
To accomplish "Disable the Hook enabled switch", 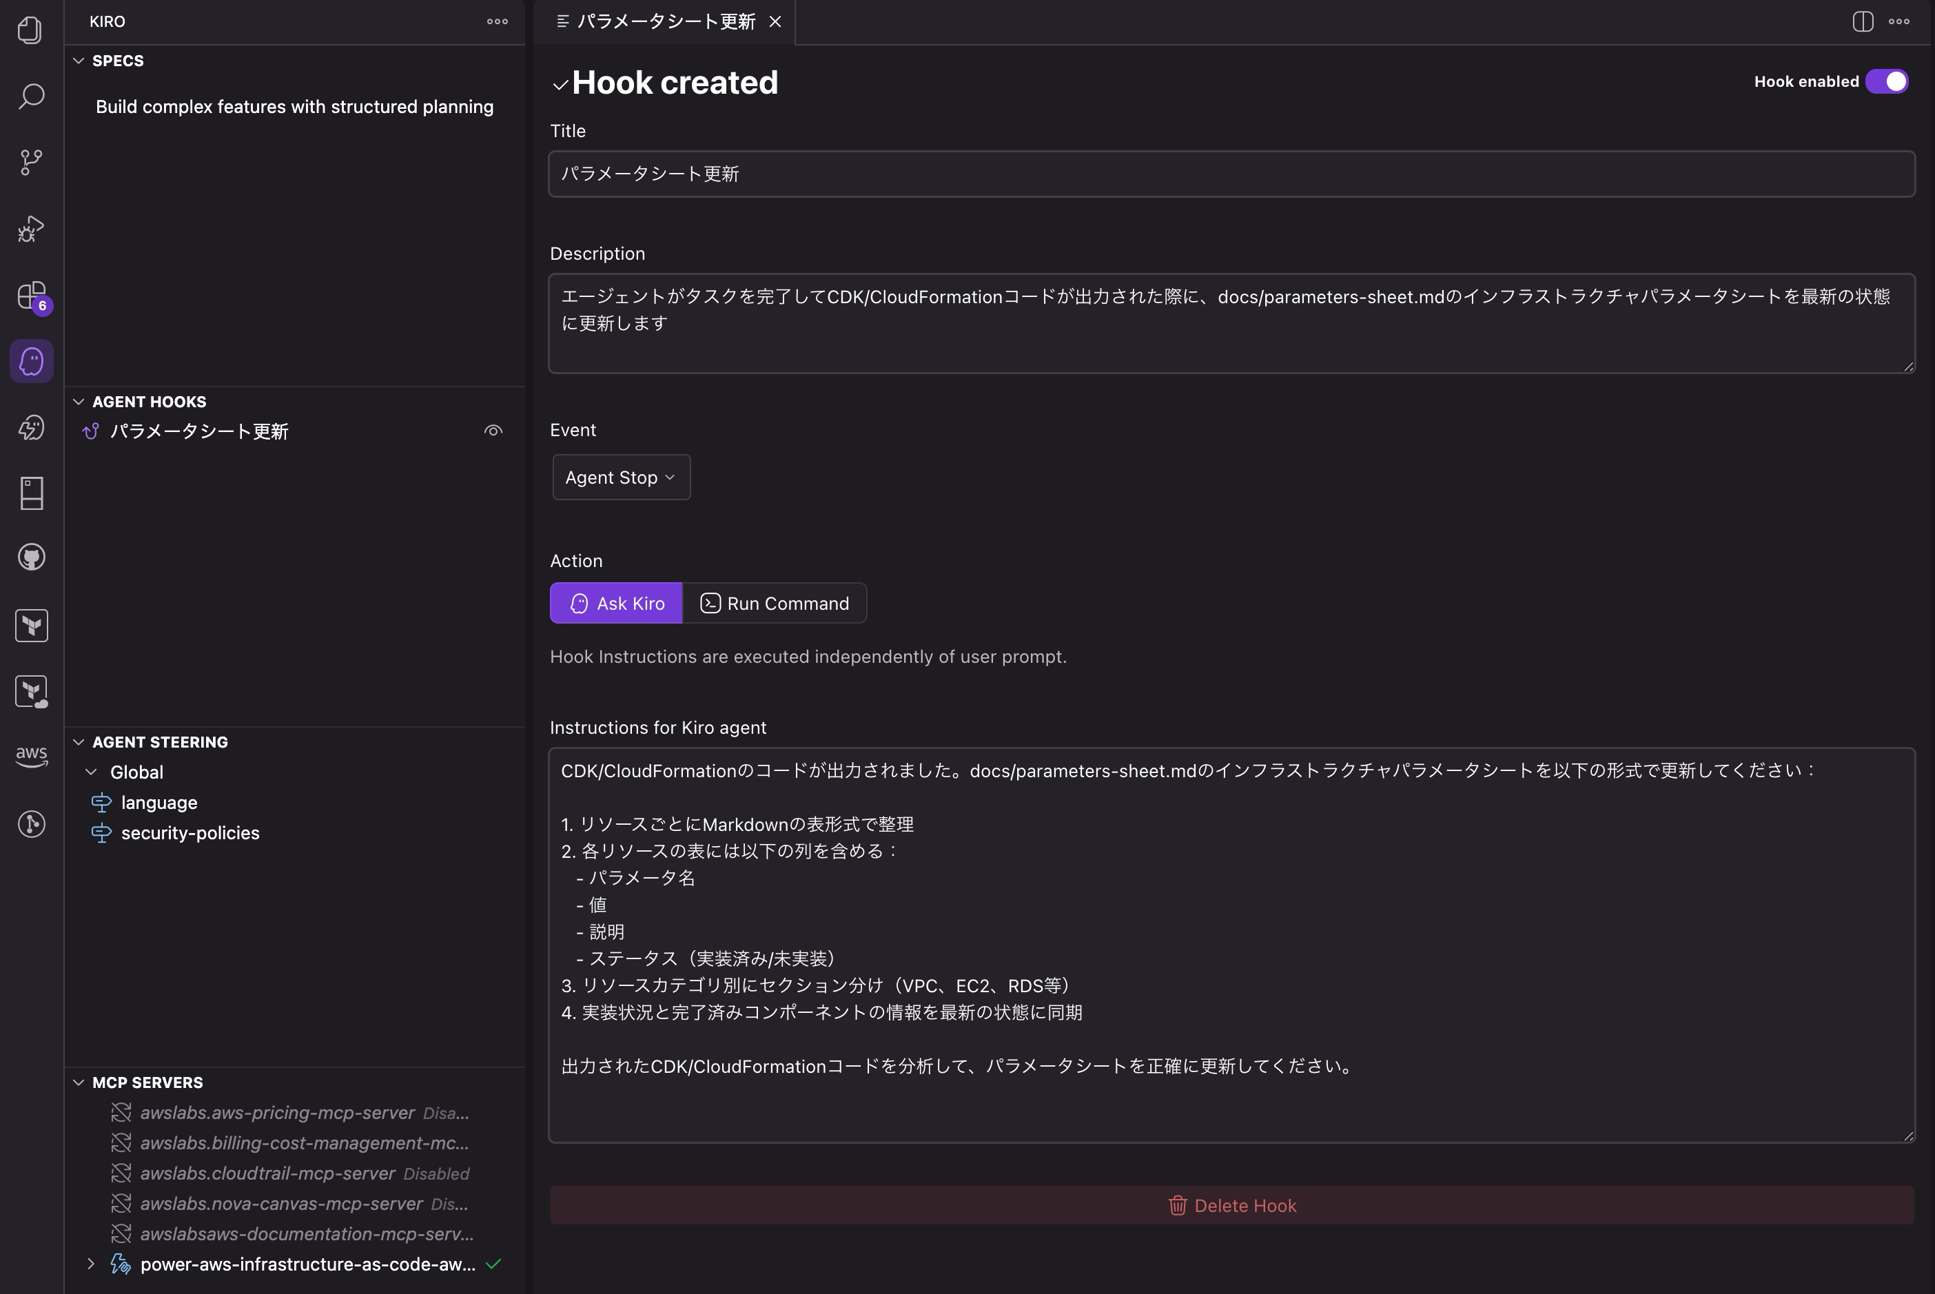I will pos(1890,81).
